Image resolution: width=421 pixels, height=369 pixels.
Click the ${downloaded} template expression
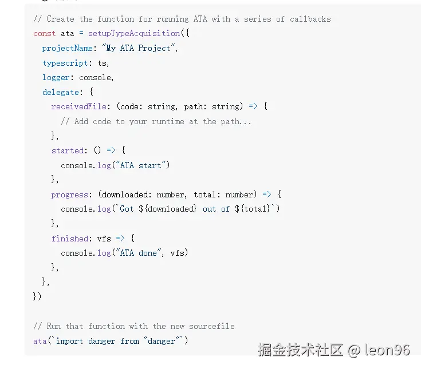[x=167, y=209]
